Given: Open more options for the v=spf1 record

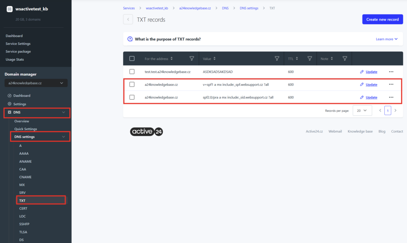Looking at the screenshot, I should coord(391,85).
